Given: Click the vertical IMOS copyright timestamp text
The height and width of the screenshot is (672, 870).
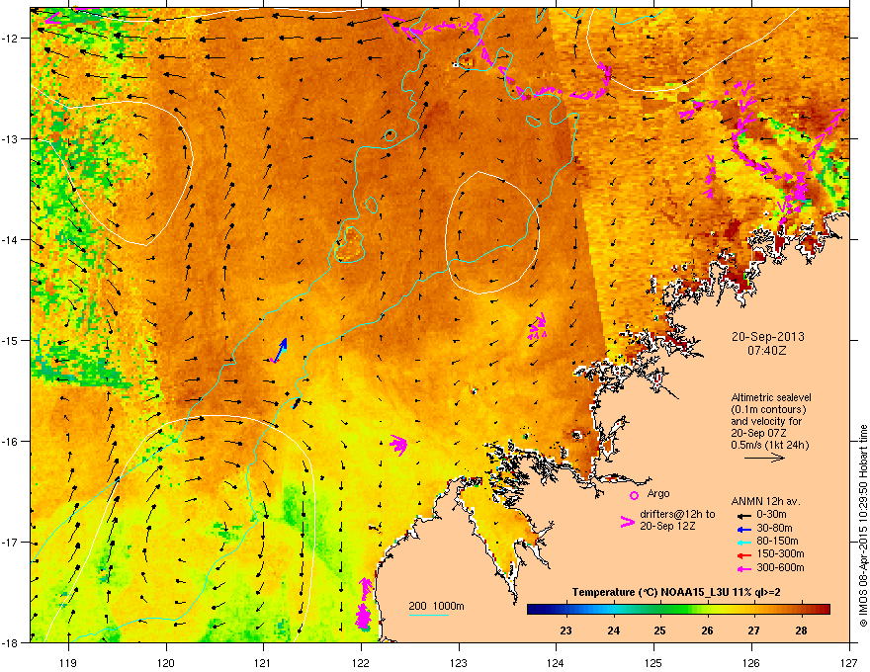Looking at the screenshot, I should pyautogui.click(x=863, y=526).
